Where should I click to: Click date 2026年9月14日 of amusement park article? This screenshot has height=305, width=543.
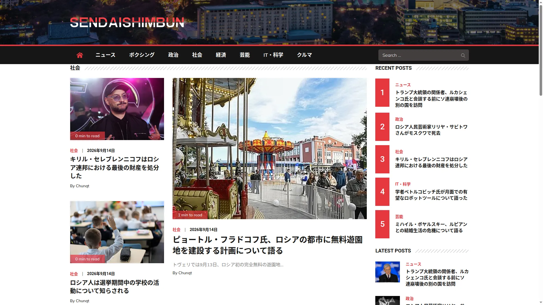click(203, 230)
